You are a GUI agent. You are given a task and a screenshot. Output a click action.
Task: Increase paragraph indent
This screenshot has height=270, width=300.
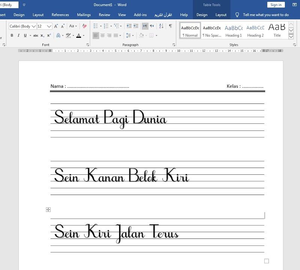(136, 26)
